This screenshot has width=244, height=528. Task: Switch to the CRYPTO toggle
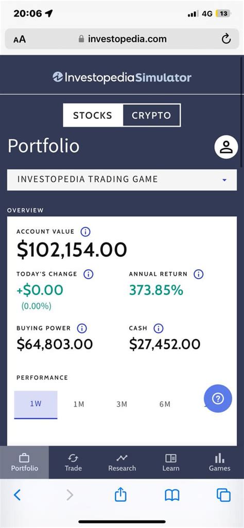[x=152, y=115]
